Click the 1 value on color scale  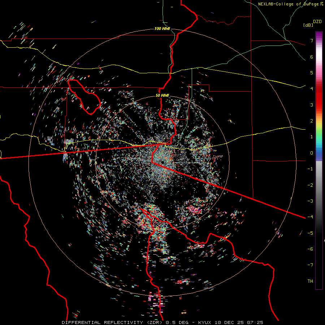[312, 137]
